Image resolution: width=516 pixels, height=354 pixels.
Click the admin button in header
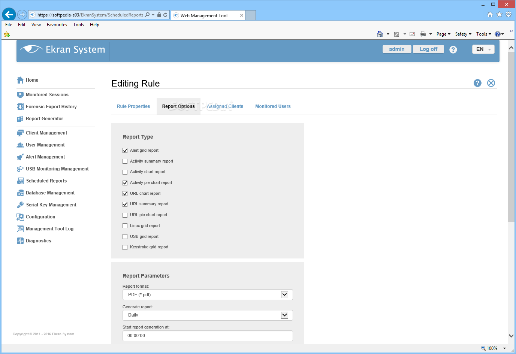pyautogui.click(x=397, y=49)
